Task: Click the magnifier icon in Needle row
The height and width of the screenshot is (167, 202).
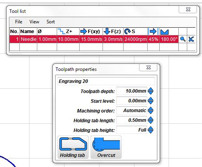Action: click(183, 39)
